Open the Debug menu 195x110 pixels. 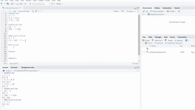[x=41, y=1]
